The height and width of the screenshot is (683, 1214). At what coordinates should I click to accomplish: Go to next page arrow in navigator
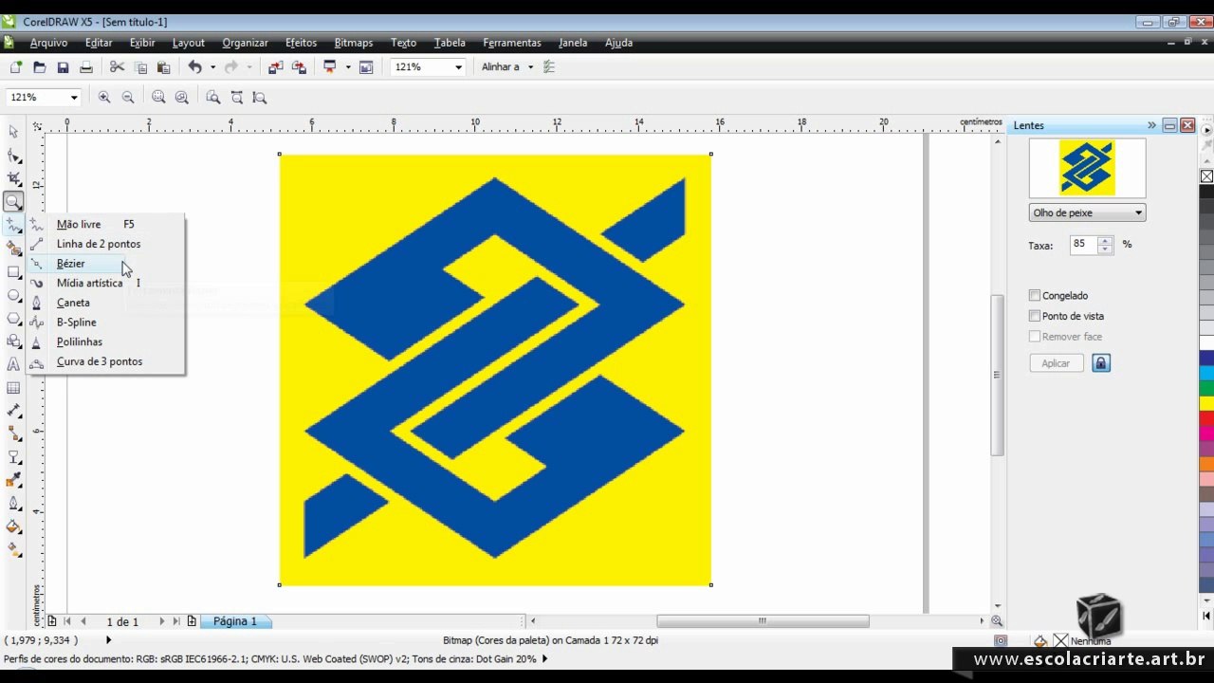[161, 621]
